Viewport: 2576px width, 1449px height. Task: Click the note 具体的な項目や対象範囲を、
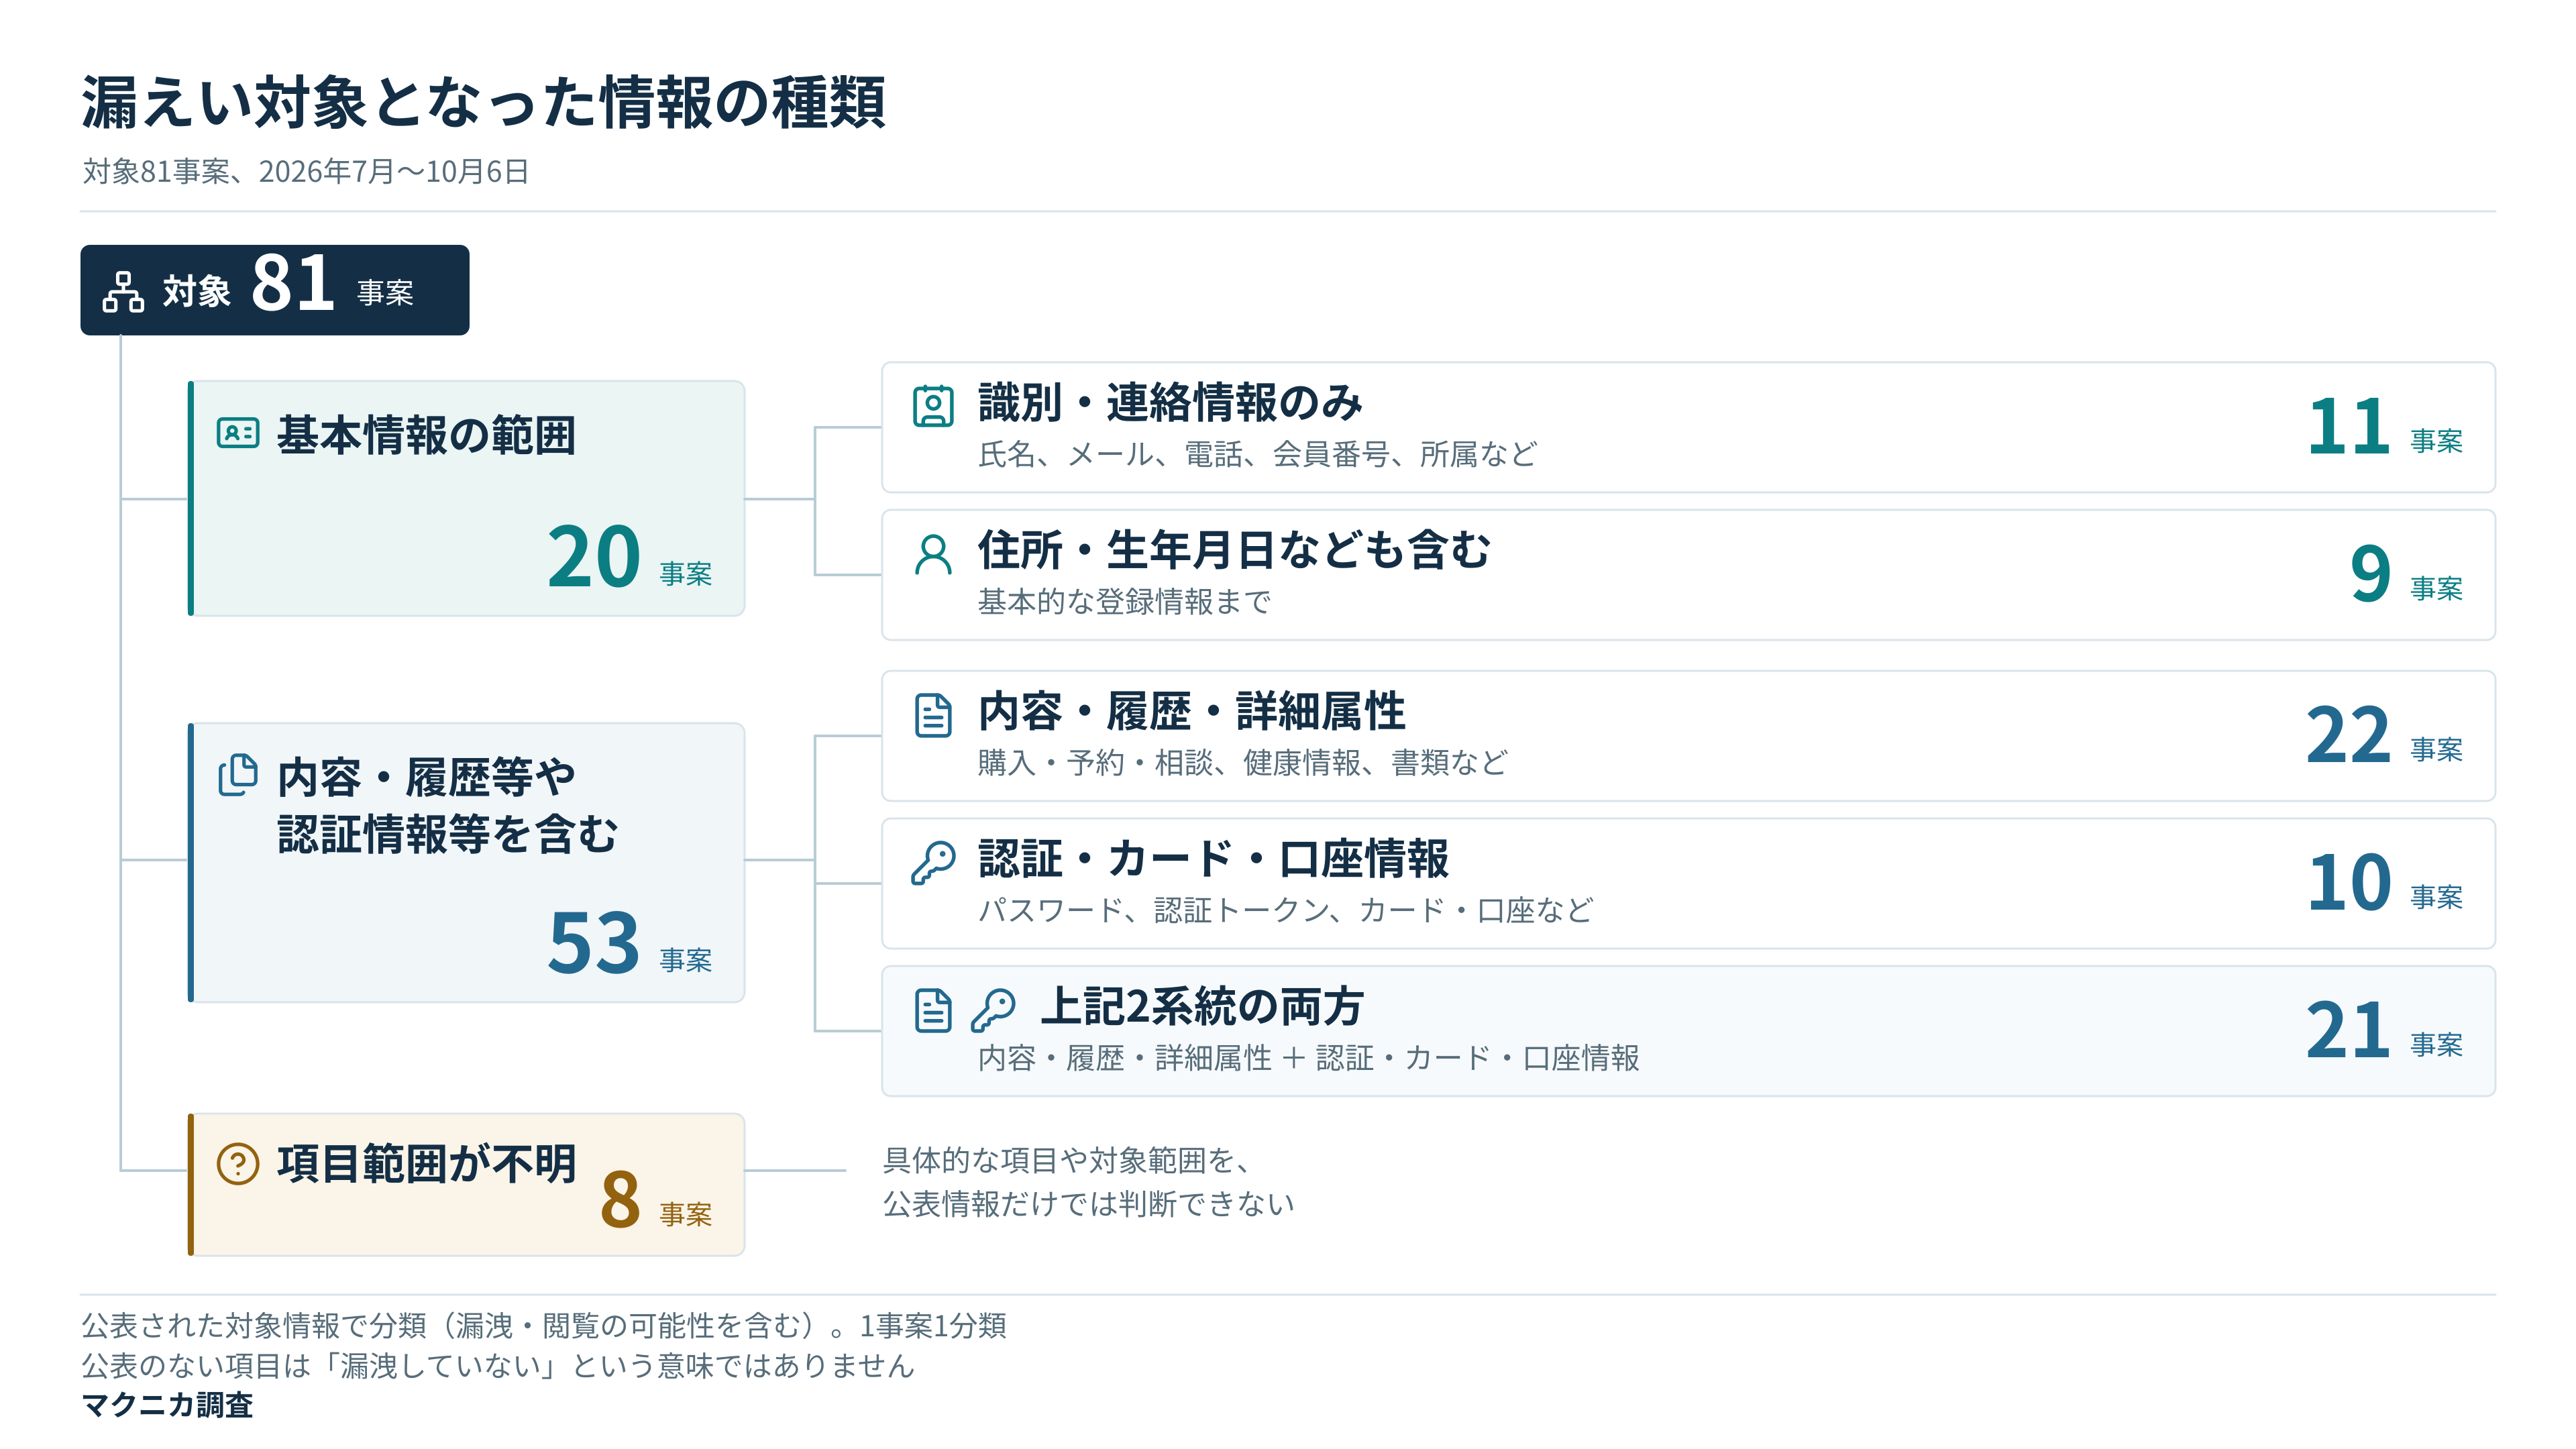1068,1161
